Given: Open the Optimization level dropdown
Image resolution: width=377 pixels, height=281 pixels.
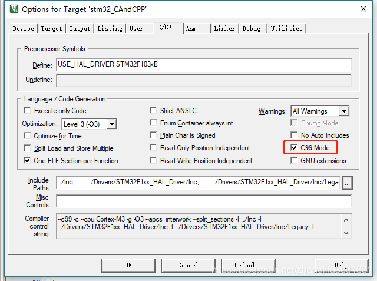Looking at the screenshot, I should (111, 124).
